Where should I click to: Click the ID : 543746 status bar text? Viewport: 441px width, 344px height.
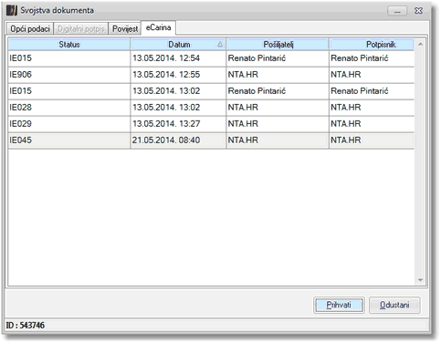click(26, 326)
